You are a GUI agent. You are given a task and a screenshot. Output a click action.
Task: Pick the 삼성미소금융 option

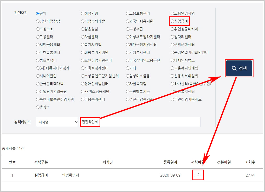pyautogui.click(x=127, y=76)
